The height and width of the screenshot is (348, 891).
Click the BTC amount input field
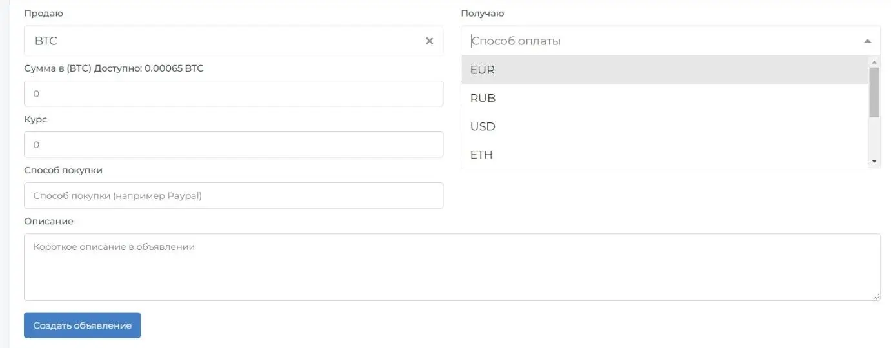point(234,93)
